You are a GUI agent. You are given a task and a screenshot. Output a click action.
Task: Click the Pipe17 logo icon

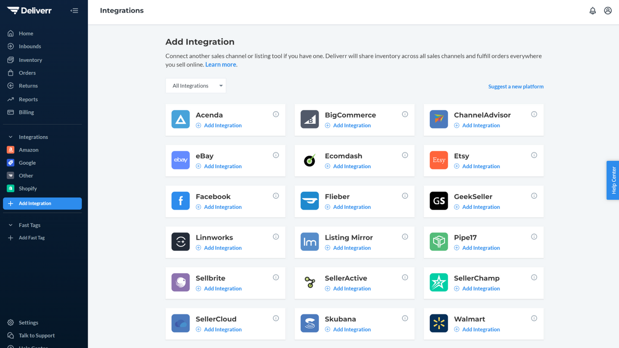pos(439,242)
